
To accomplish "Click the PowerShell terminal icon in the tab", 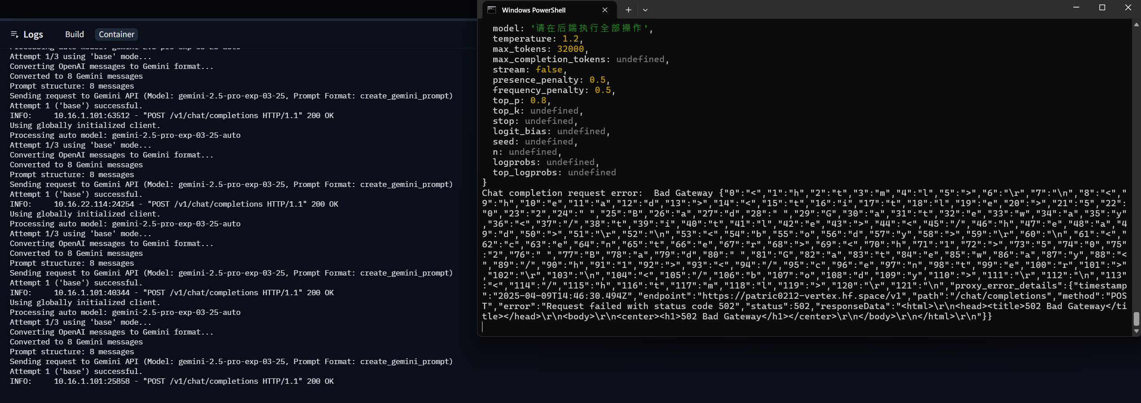I will click(491, 10).
